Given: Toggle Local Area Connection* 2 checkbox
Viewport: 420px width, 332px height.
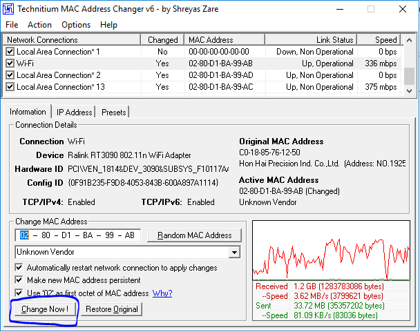Looking at the screenshot, I should pyautogui.click(x=10, y=75).
